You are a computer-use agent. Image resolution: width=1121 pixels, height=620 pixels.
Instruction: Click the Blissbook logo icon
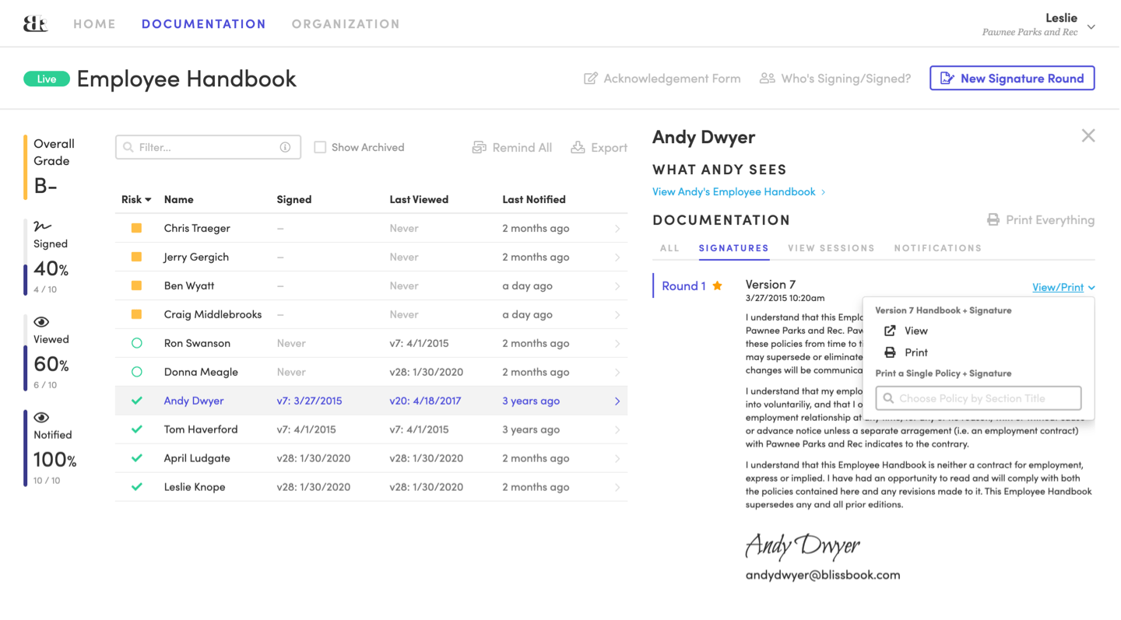coord(35,24)
